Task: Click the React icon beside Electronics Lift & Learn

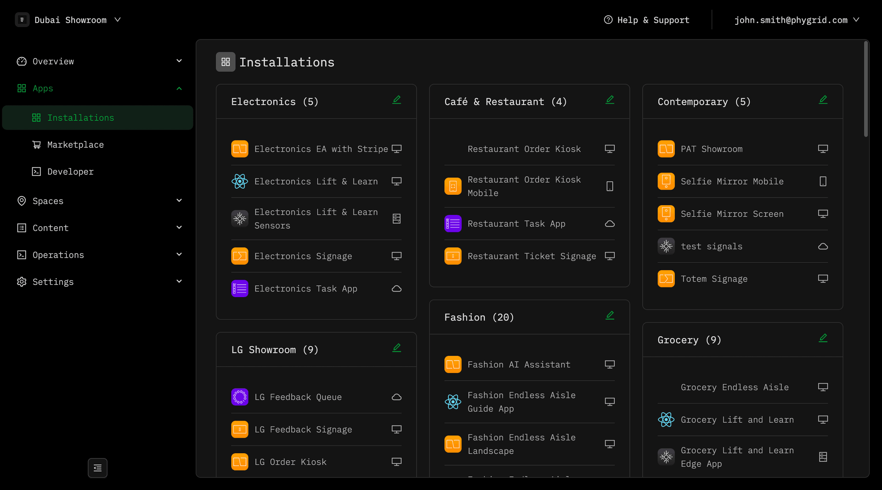Action: pos(239,181)
